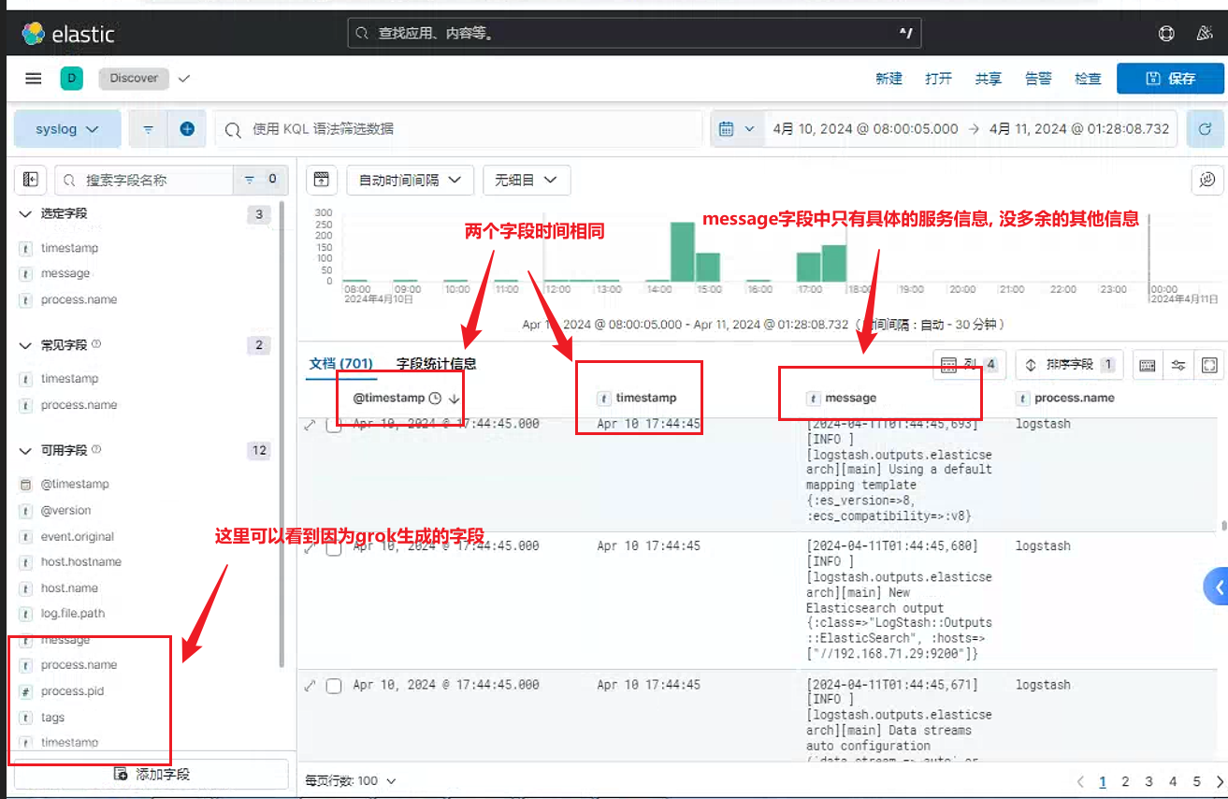The image size is (1228, 799).
Task: Open the 无细目 breakdown dropdown
Action: (x=527, y=180)
